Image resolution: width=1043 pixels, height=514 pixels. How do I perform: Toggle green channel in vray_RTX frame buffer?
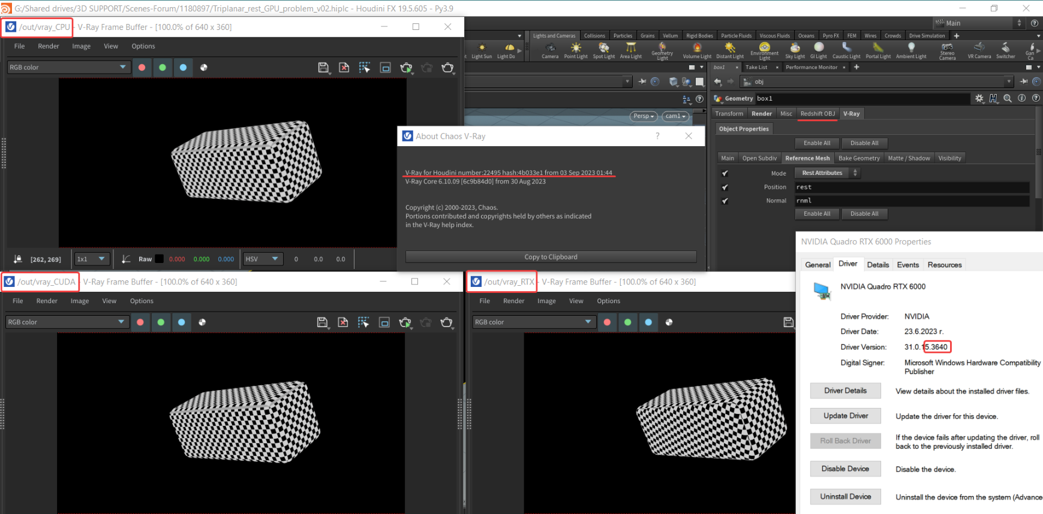628,322
